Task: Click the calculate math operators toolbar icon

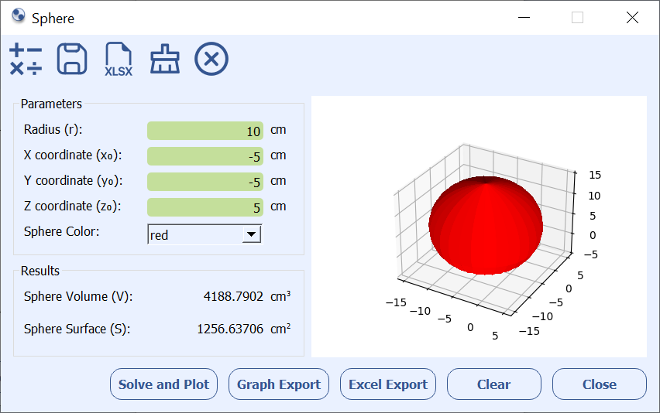Action: (26, 60)
